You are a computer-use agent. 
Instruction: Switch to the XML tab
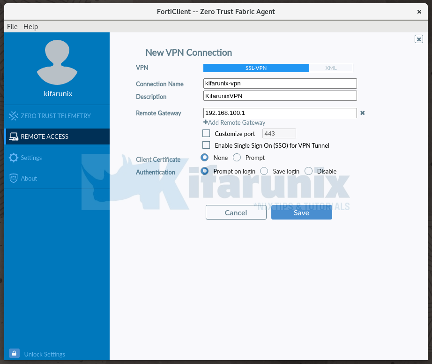331,68
